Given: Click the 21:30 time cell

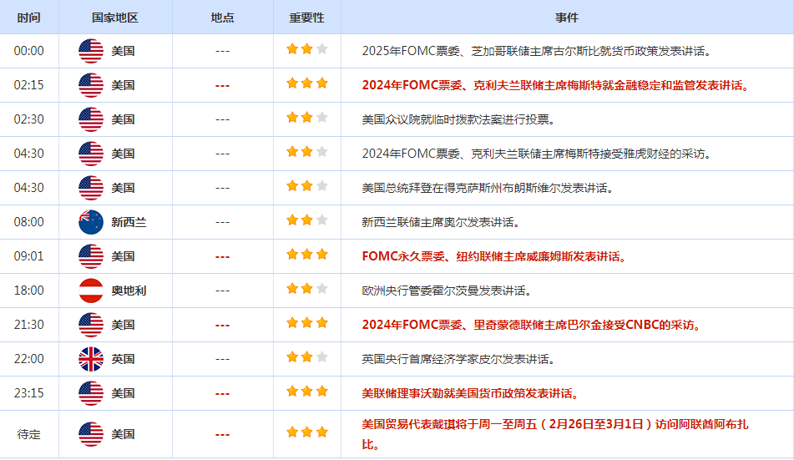Looking at the screenshot, I should tap(29, 325).
